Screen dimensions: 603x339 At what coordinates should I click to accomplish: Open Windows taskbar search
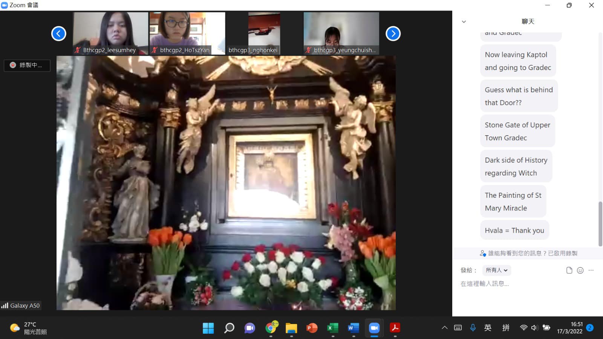(229, 328)
